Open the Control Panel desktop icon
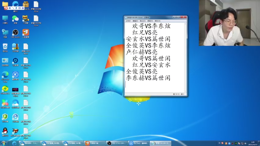This screenshot has height=146, width=260. coord(5,62)
